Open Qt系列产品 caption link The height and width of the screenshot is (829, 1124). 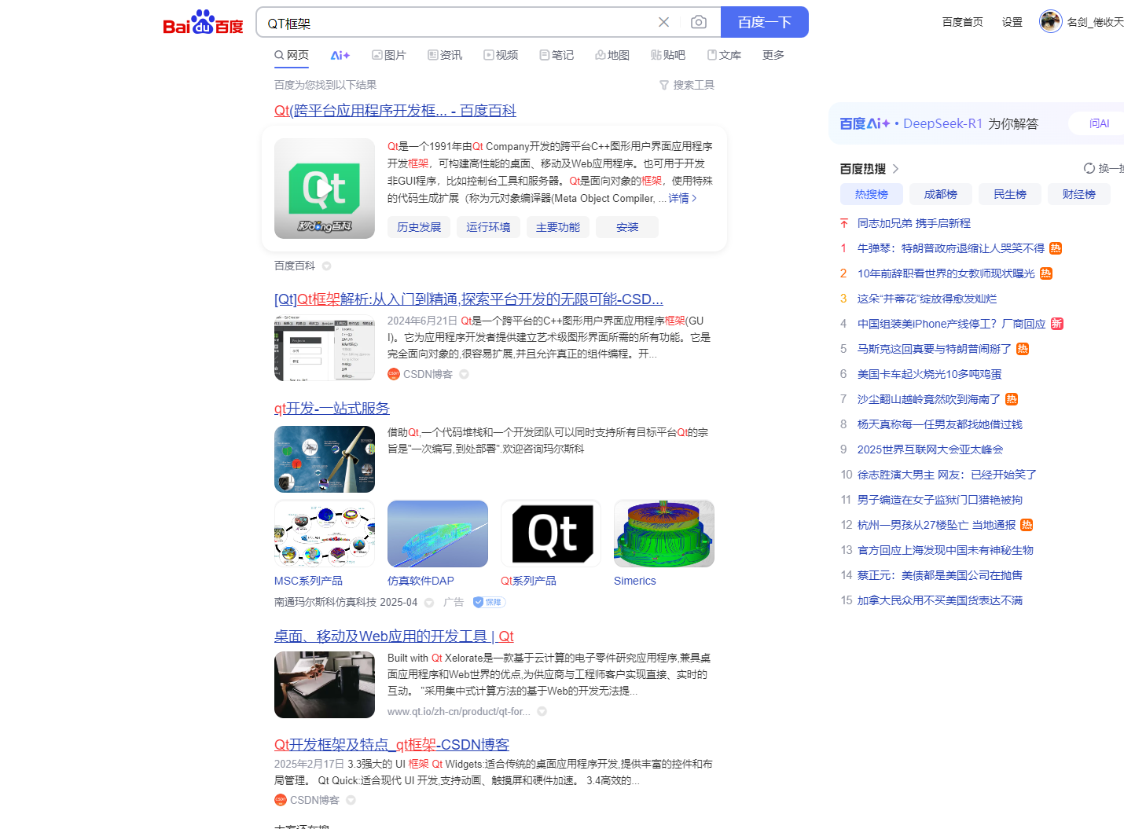click(x=528, y=581)
